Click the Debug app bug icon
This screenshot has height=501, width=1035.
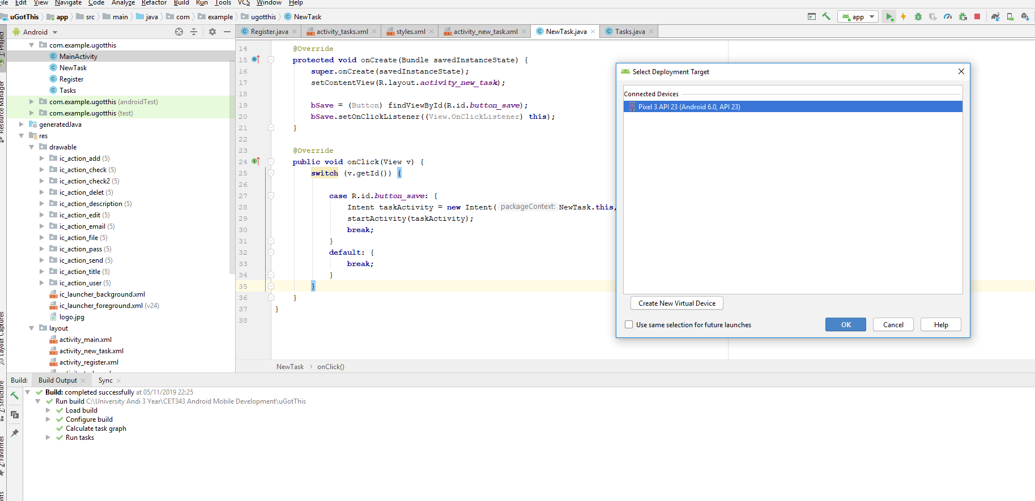click(918, 17)
